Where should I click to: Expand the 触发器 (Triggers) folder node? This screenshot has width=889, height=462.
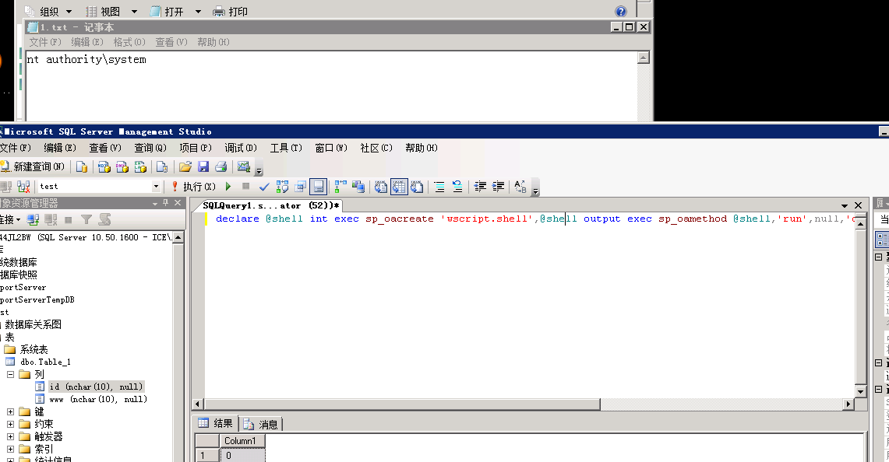coord(10,436)
